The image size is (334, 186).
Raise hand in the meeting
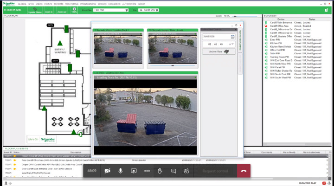pyautogui.click(x=161, y=171)
